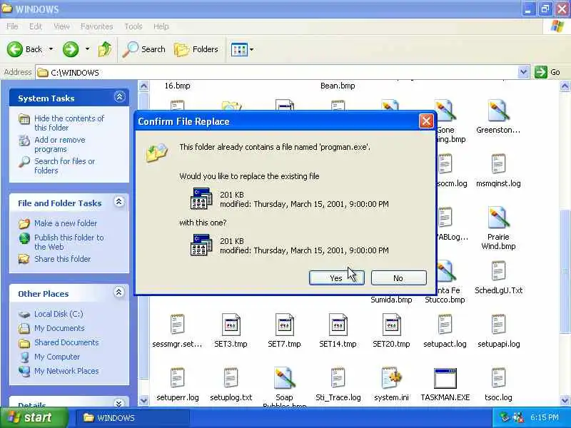Select the tsoc.log file icon

[498, 378]
